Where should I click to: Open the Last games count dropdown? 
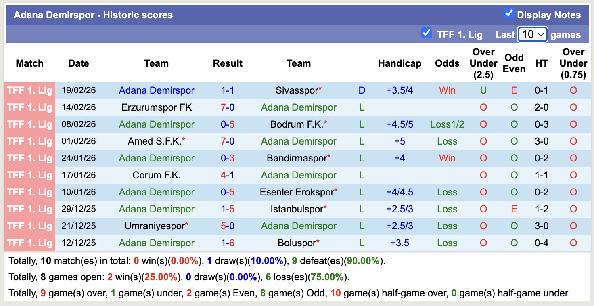click(x=532, y=35)
